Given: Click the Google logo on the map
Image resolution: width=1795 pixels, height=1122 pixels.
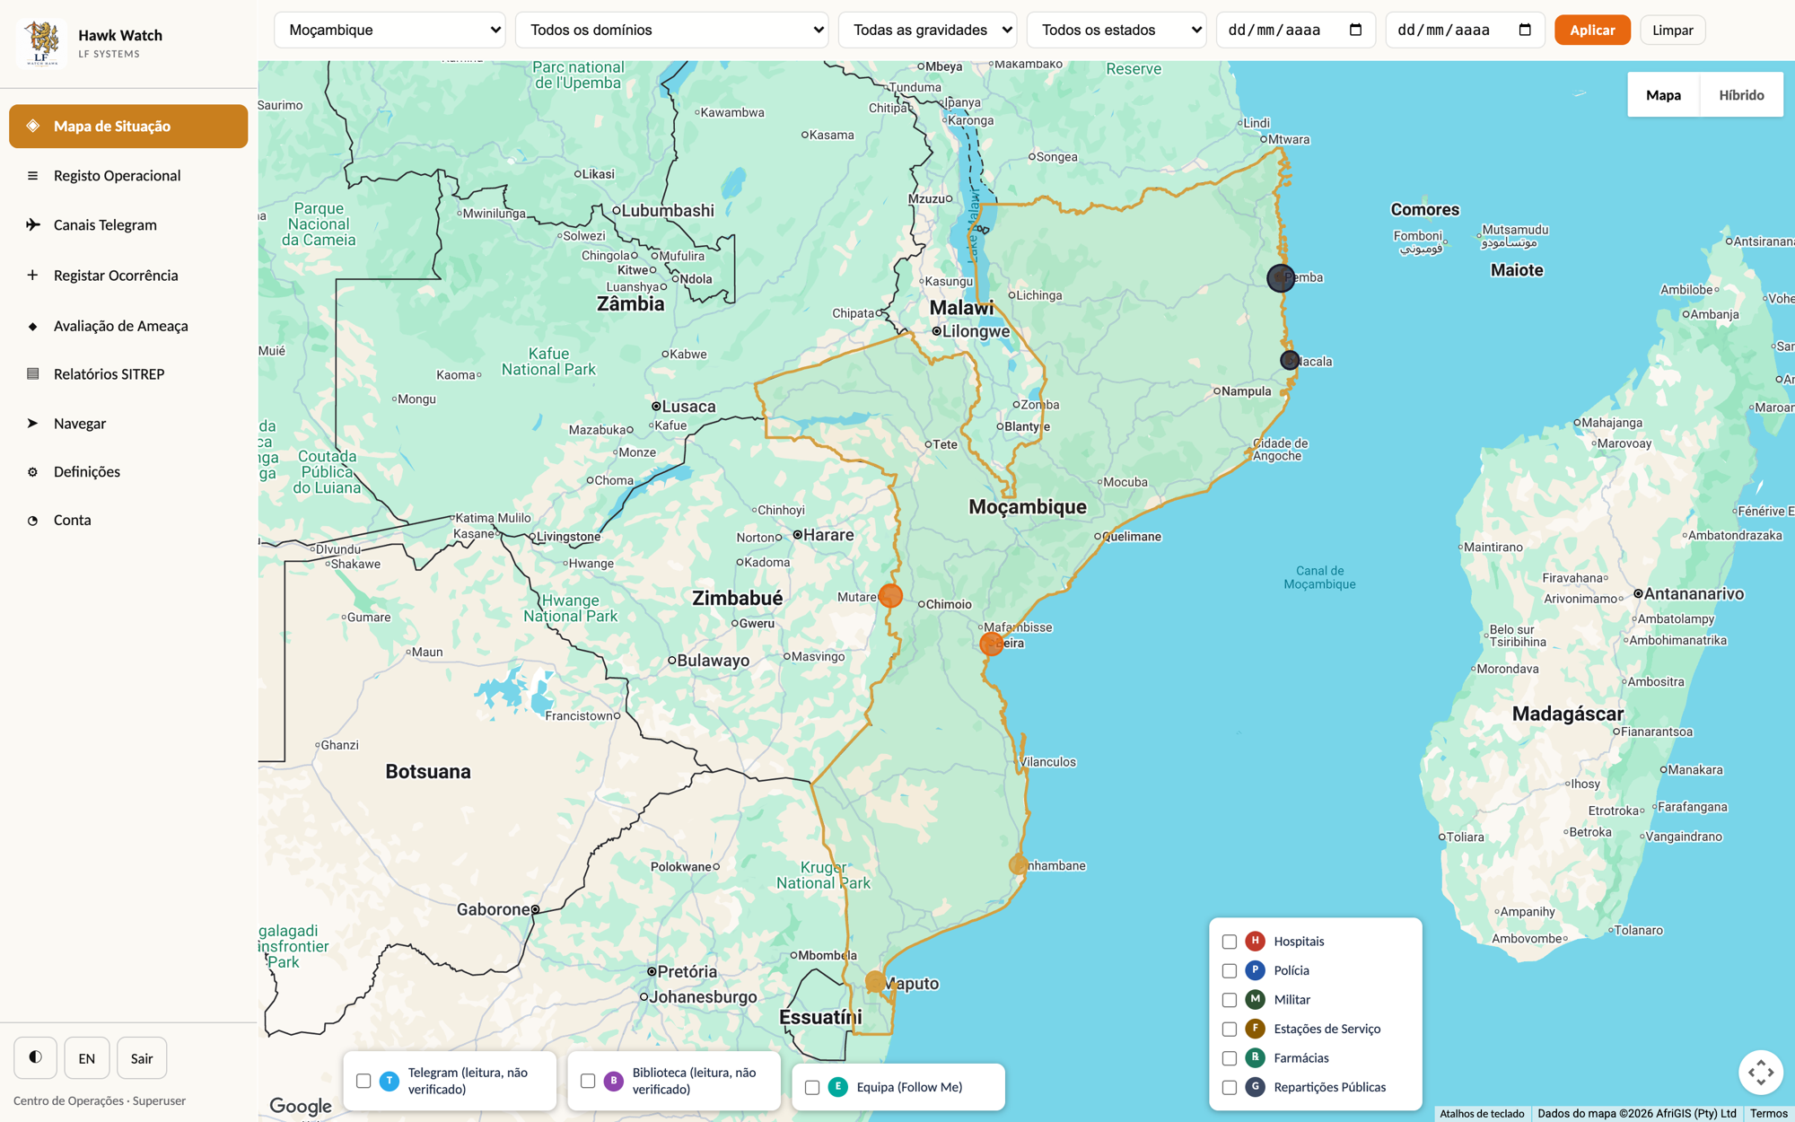Looking at the screenshot, I should (301, 1106).
